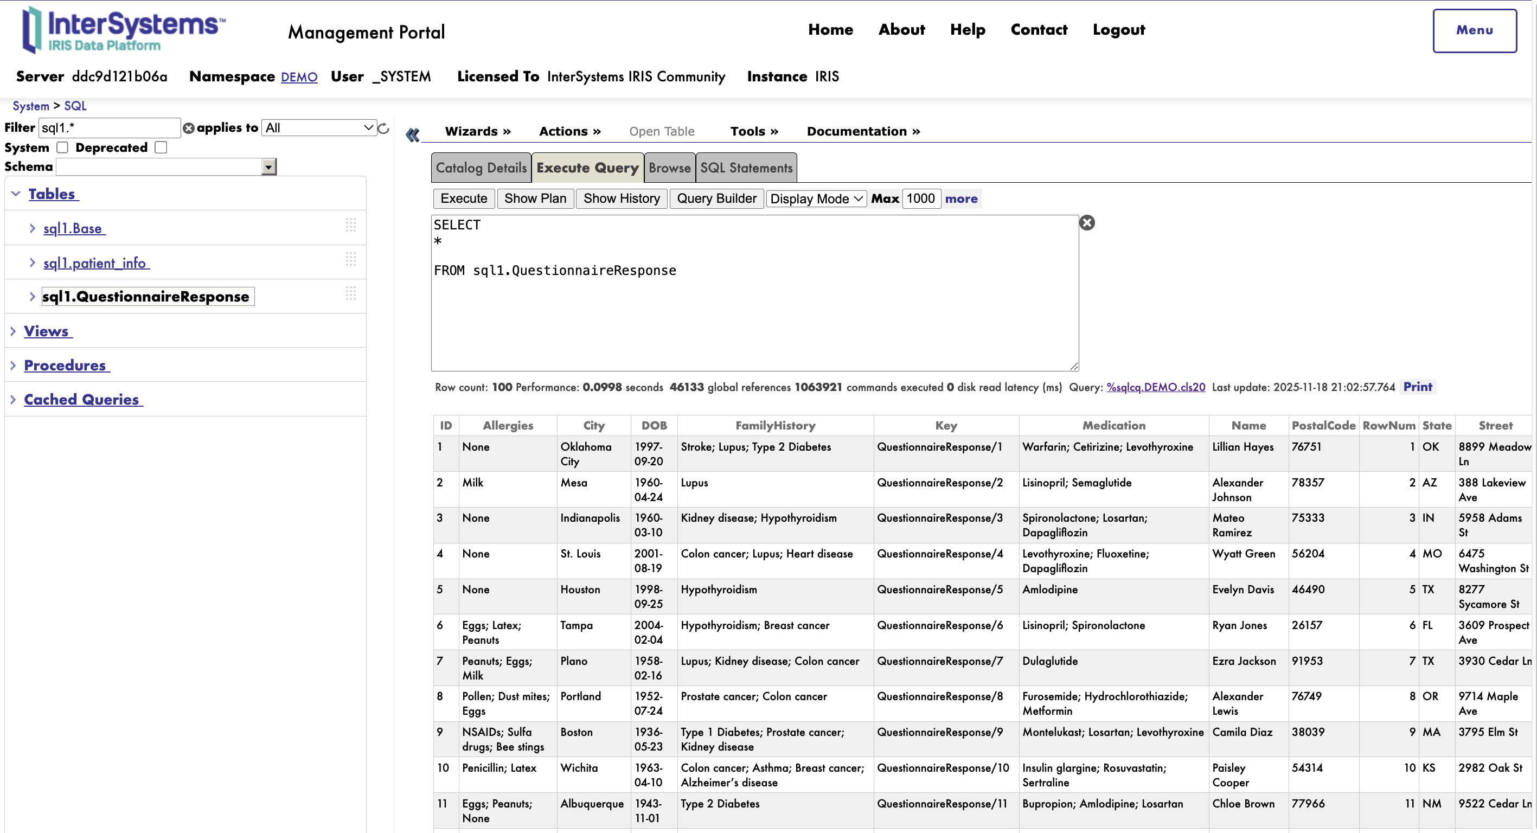Switch to the Catalog Details tab
The height and width of the screenshot is (833, 1537).
point(481,168)
